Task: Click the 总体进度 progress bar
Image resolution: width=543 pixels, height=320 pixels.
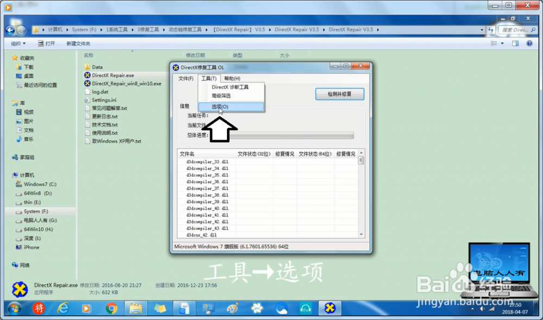Action: coord(281,135)
